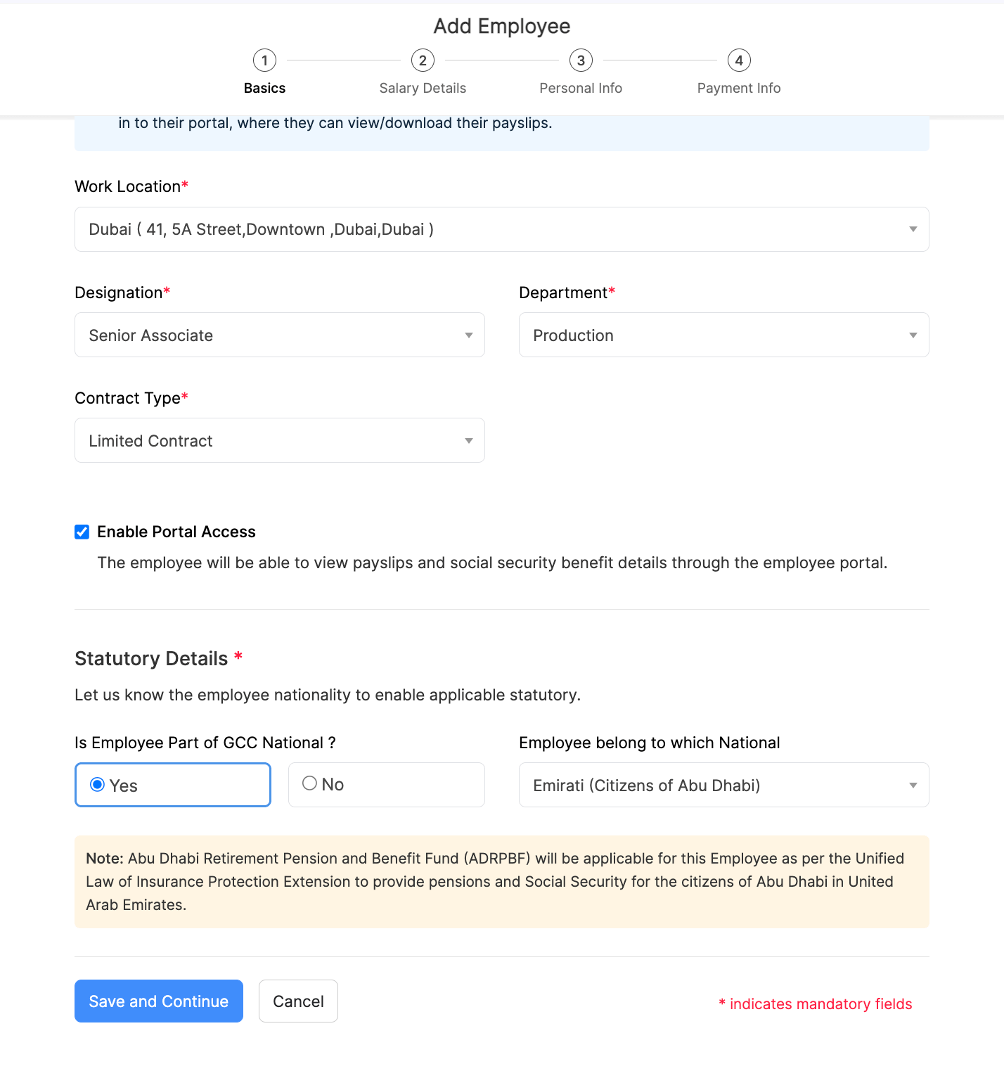Cancel adding the employee
This screenshot has height=1090, width=1004.
[298, 1001]
